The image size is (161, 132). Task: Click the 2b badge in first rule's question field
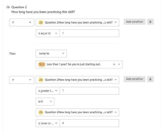pos(41,22)
